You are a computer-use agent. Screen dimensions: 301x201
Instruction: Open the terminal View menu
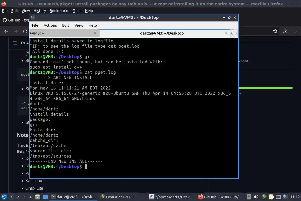click(x=79, y=25)
